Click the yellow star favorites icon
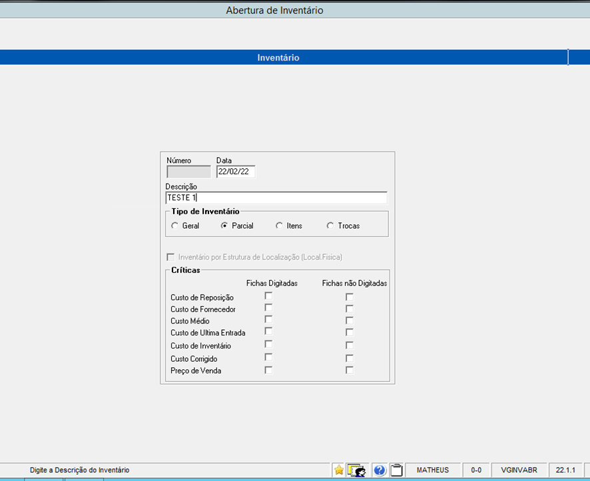The height and width of the screenshot is (481, 590). [339, 470]
